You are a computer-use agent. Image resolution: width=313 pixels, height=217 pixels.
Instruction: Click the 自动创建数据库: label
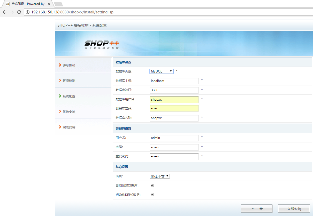[127, 186]
